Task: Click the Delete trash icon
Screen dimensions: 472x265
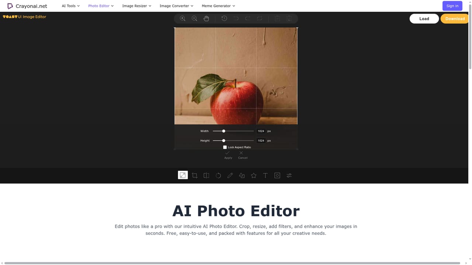Action: tap(278, 18)
